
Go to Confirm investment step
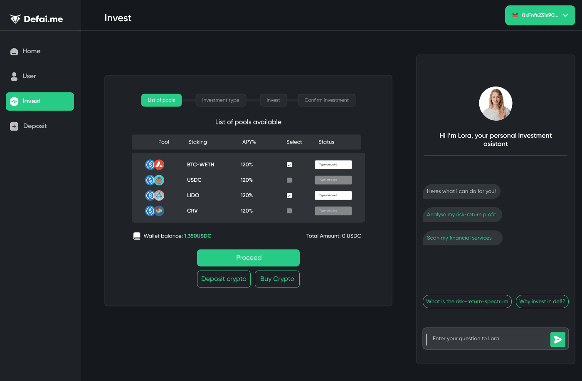[326, 100]
